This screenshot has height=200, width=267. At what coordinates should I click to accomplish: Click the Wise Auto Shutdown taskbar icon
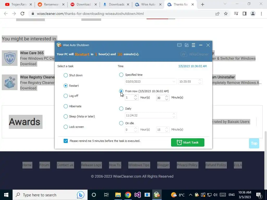point(156,195)
